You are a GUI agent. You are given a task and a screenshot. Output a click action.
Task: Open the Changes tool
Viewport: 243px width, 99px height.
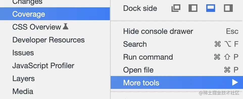[27, 2]
